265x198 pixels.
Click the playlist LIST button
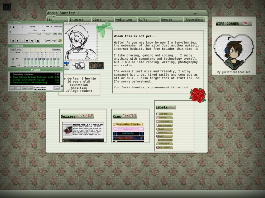pyautogui.click(x=57, y=88)
